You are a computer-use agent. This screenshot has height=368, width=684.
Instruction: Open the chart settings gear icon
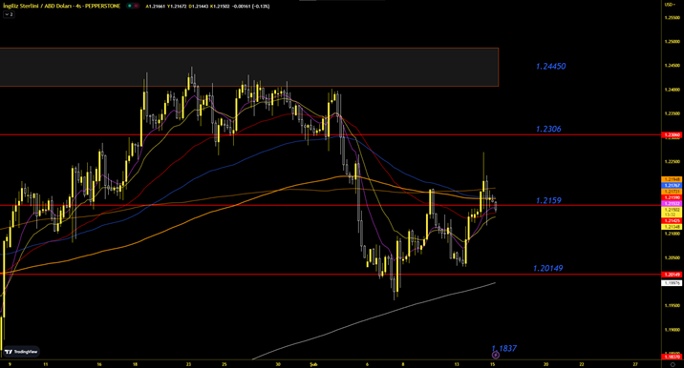(673, 364)
